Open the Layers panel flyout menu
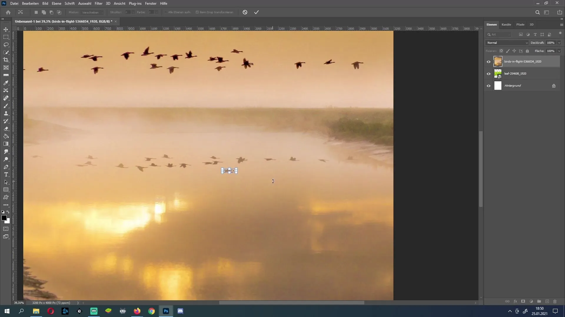The image size is (565, 317). (x=561, y=25)
